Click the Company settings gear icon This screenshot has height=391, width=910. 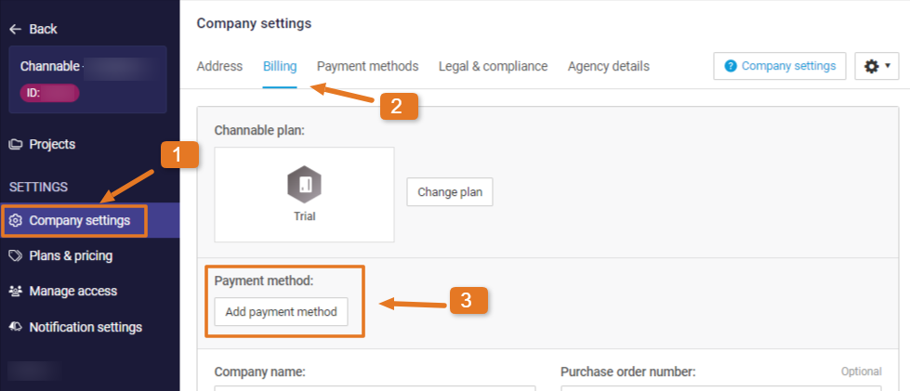click(15, 221)
